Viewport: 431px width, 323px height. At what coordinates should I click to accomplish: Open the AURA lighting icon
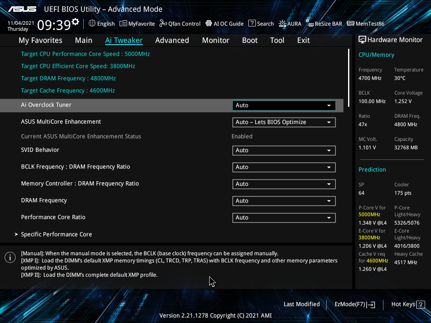(282, 24)
